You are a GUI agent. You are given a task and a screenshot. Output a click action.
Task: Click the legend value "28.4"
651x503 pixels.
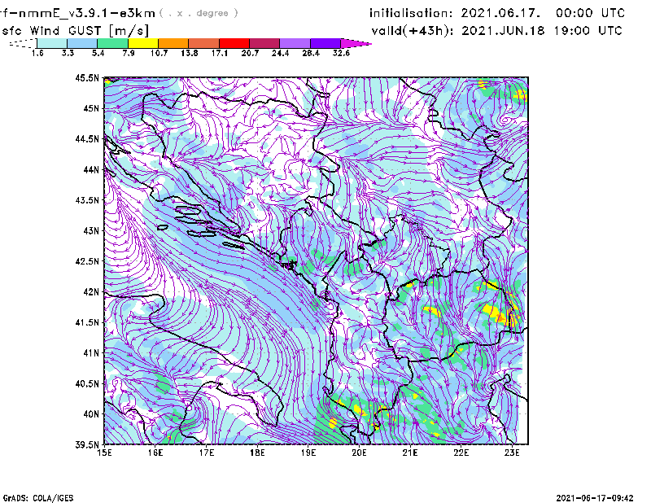311,53
